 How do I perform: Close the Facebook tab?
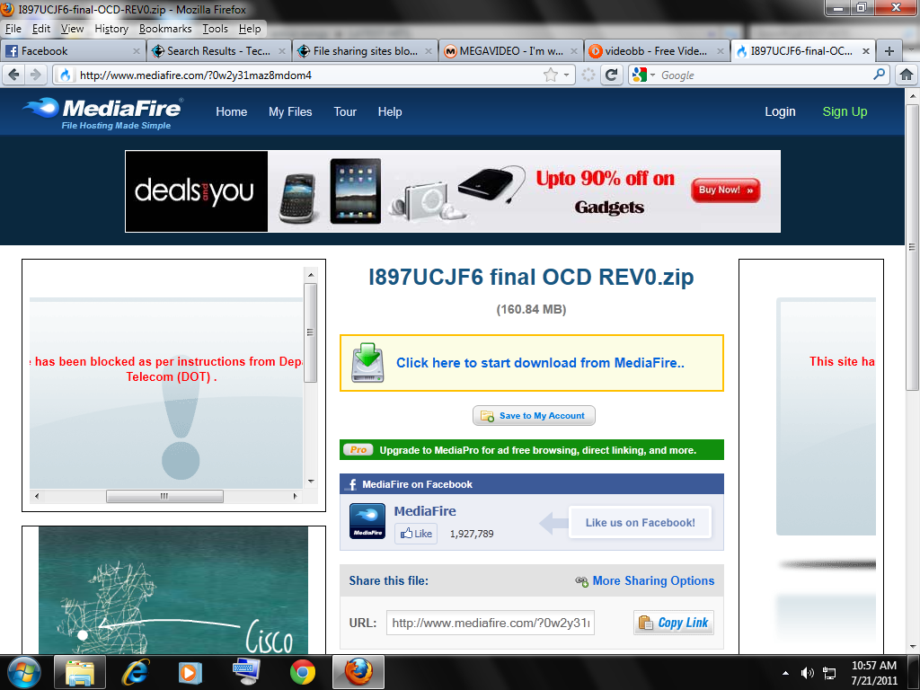click(137, 51)
